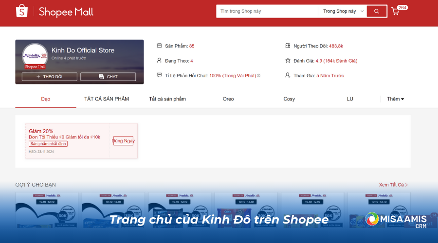The image size is (438, 243).
Task: Click the help question mark after Trong Vài Phút
Action: (x=258, y=76)
